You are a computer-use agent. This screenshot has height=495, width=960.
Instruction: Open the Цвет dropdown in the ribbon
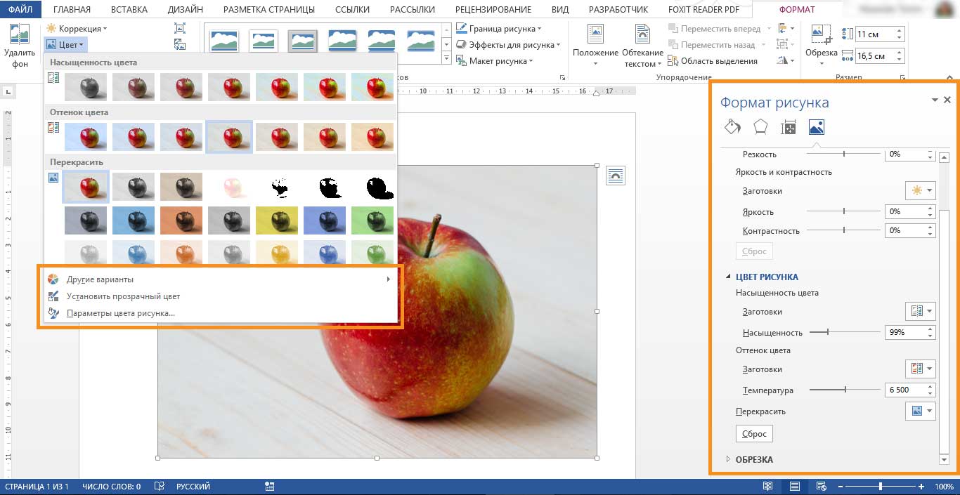click(x=65, y=44)
